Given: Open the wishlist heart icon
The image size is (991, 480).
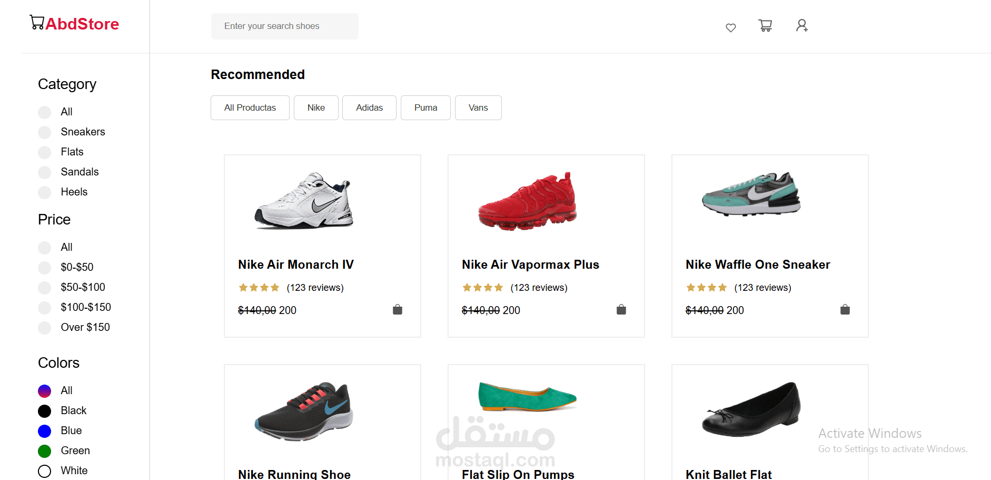Looking at the screenshot, I should pyautogui.click(x=731, y=27).
